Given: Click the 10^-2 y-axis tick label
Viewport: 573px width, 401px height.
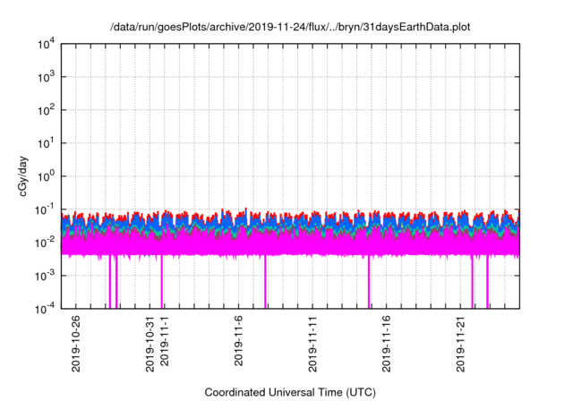Looking at the screenshot, I should coord(46,243).
